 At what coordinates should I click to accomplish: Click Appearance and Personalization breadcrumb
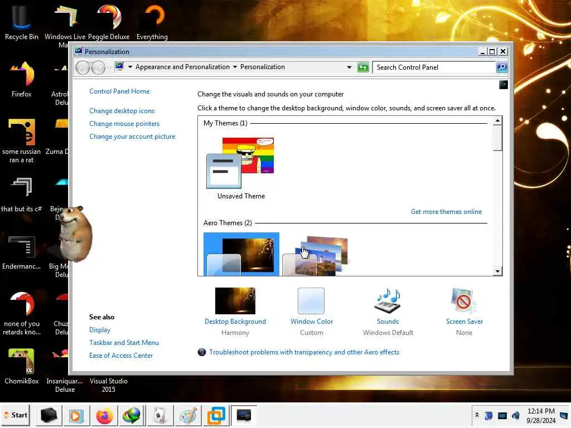tap(182, 67)
